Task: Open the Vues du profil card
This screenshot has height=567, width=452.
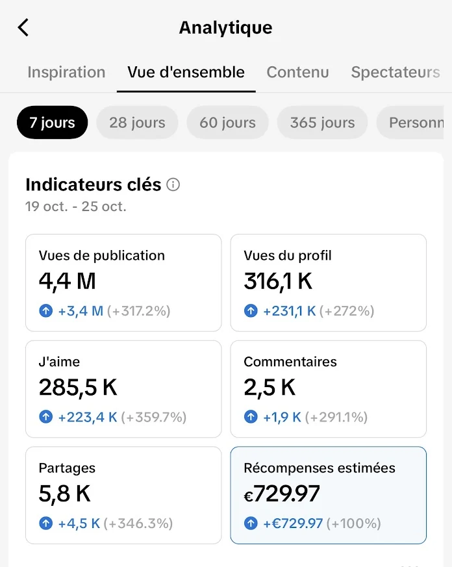Action: [x=329, y=283]
